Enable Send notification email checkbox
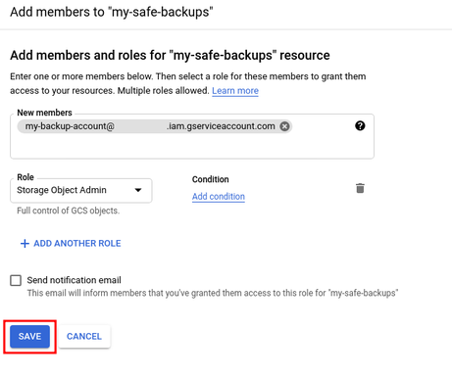452x377 pixels. 16,280
